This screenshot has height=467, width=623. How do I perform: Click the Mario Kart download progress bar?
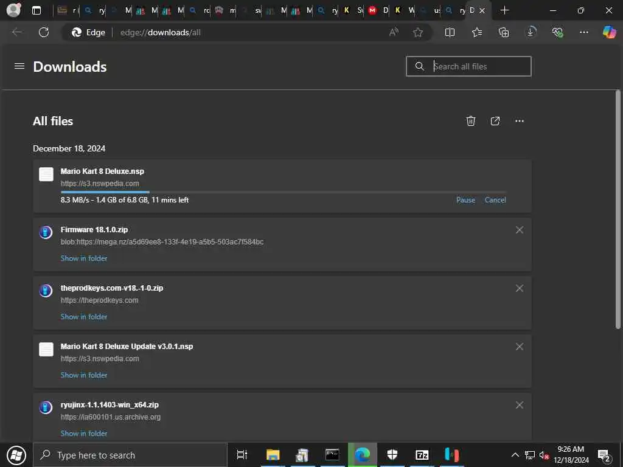284,192
